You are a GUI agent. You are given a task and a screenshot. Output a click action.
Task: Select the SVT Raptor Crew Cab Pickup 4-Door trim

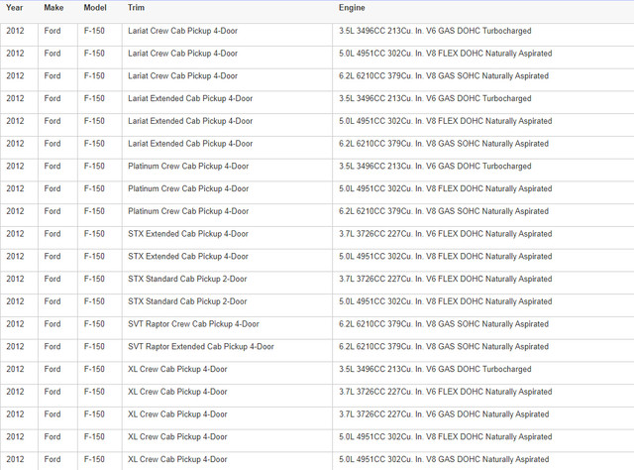(194, 324)
